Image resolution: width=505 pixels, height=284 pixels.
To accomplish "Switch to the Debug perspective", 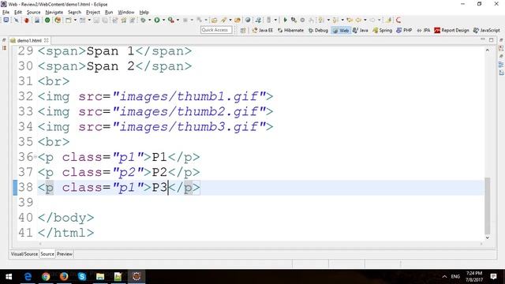I will tap(318, 30).
